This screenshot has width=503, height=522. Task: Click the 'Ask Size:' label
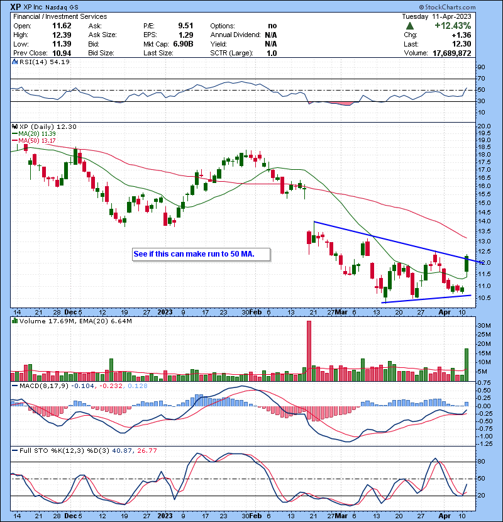coord(102,35)
